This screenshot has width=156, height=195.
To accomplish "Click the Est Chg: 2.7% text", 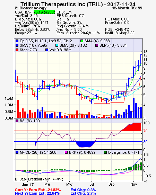I will pos(83,193).
